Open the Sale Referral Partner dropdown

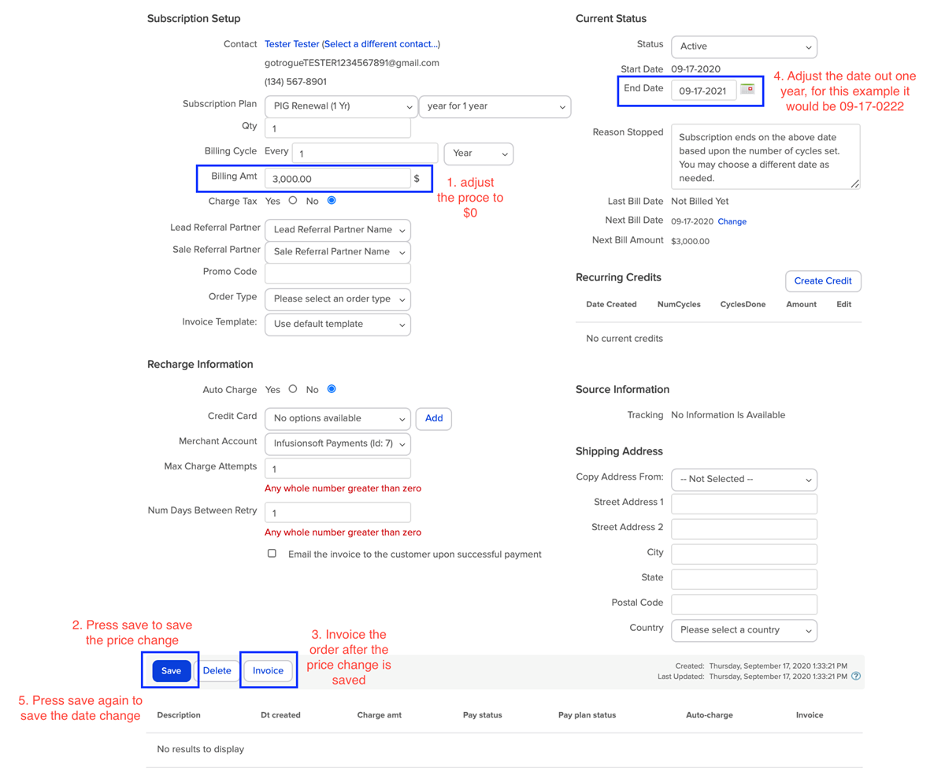point(338,252)
